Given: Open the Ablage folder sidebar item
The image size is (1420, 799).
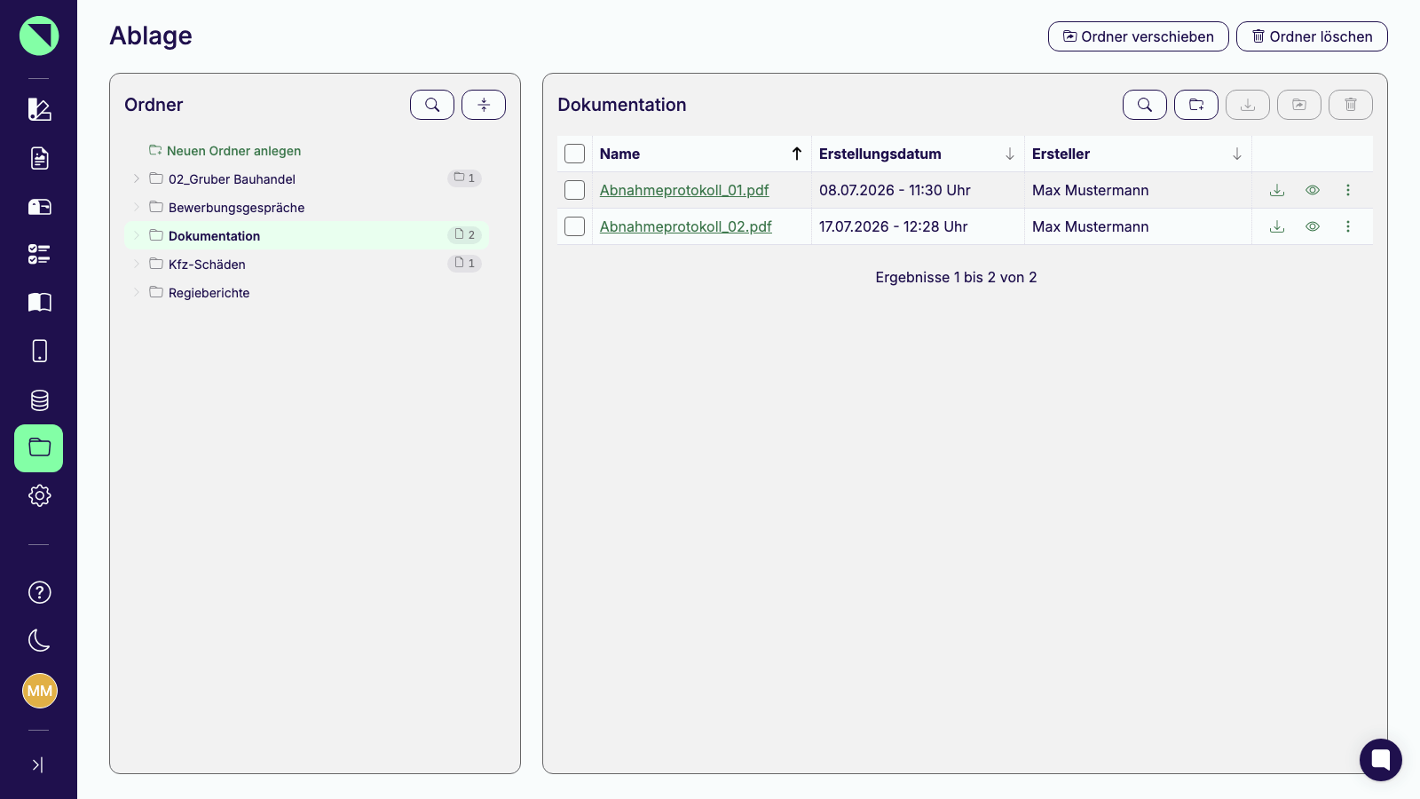Looking at the screenshot, I should point(39,448).
